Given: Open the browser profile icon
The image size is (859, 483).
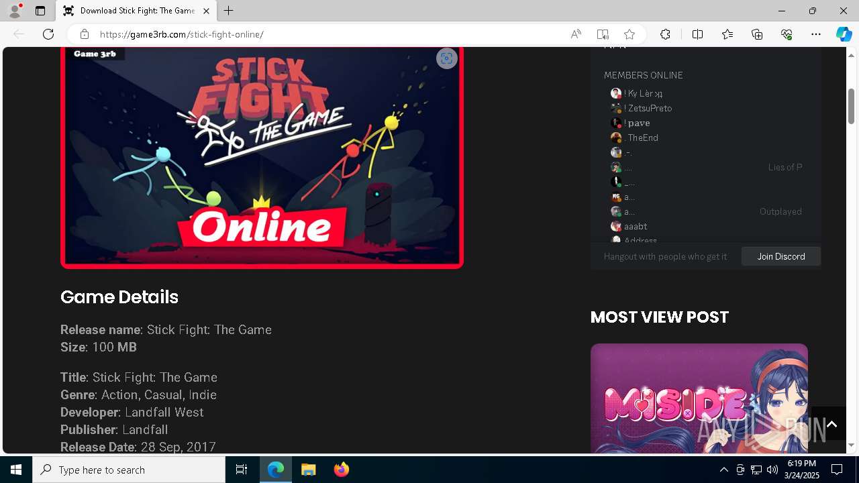Looking at the screenshot, I should pyautogui.click(x=15, y=11).
